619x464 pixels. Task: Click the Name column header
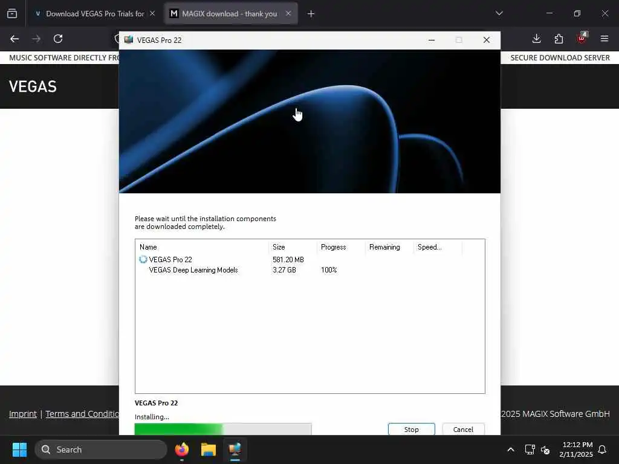pos(203,247)
